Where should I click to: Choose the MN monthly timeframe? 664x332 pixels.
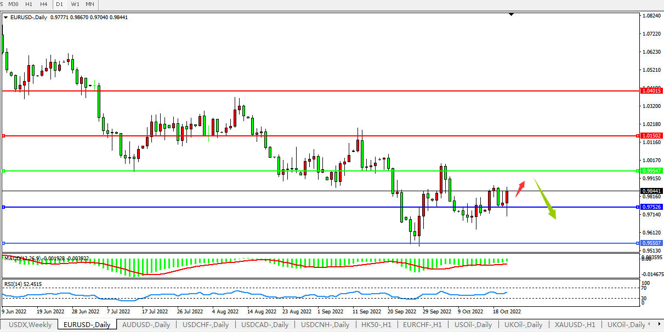90,4
